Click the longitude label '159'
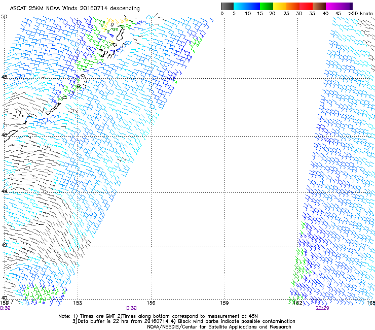375x330 pixels. pyautogui.click(x=224, y=303)
